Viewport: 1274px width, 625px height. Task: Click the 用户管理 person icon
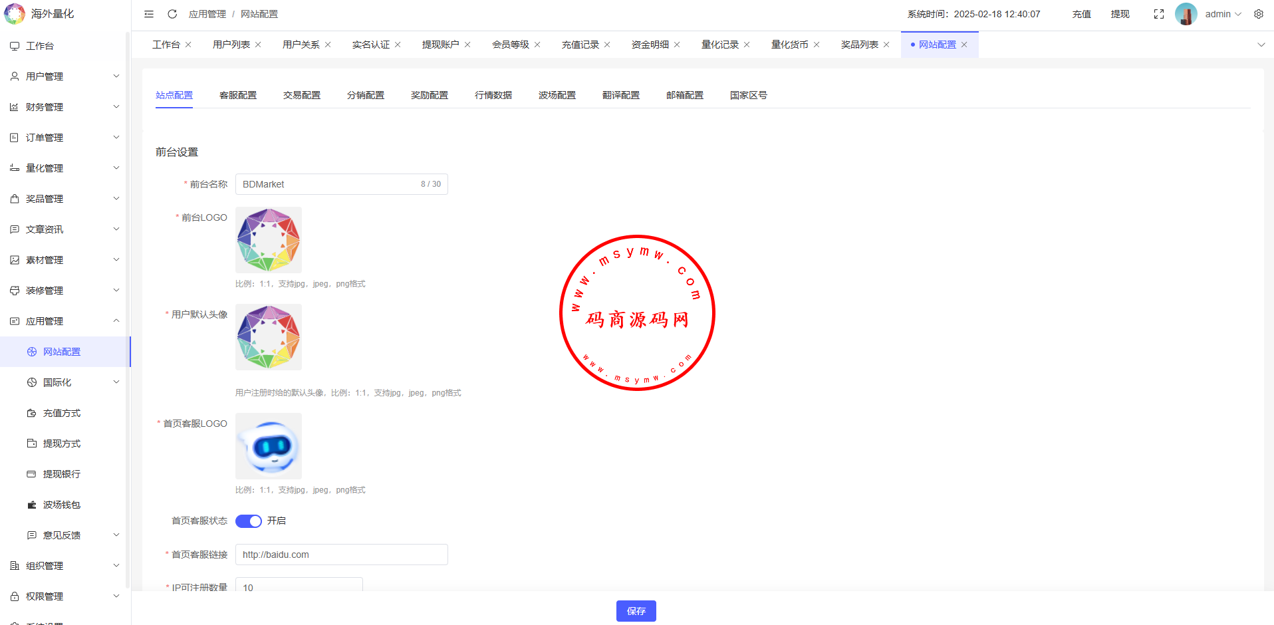click(15, 76)
